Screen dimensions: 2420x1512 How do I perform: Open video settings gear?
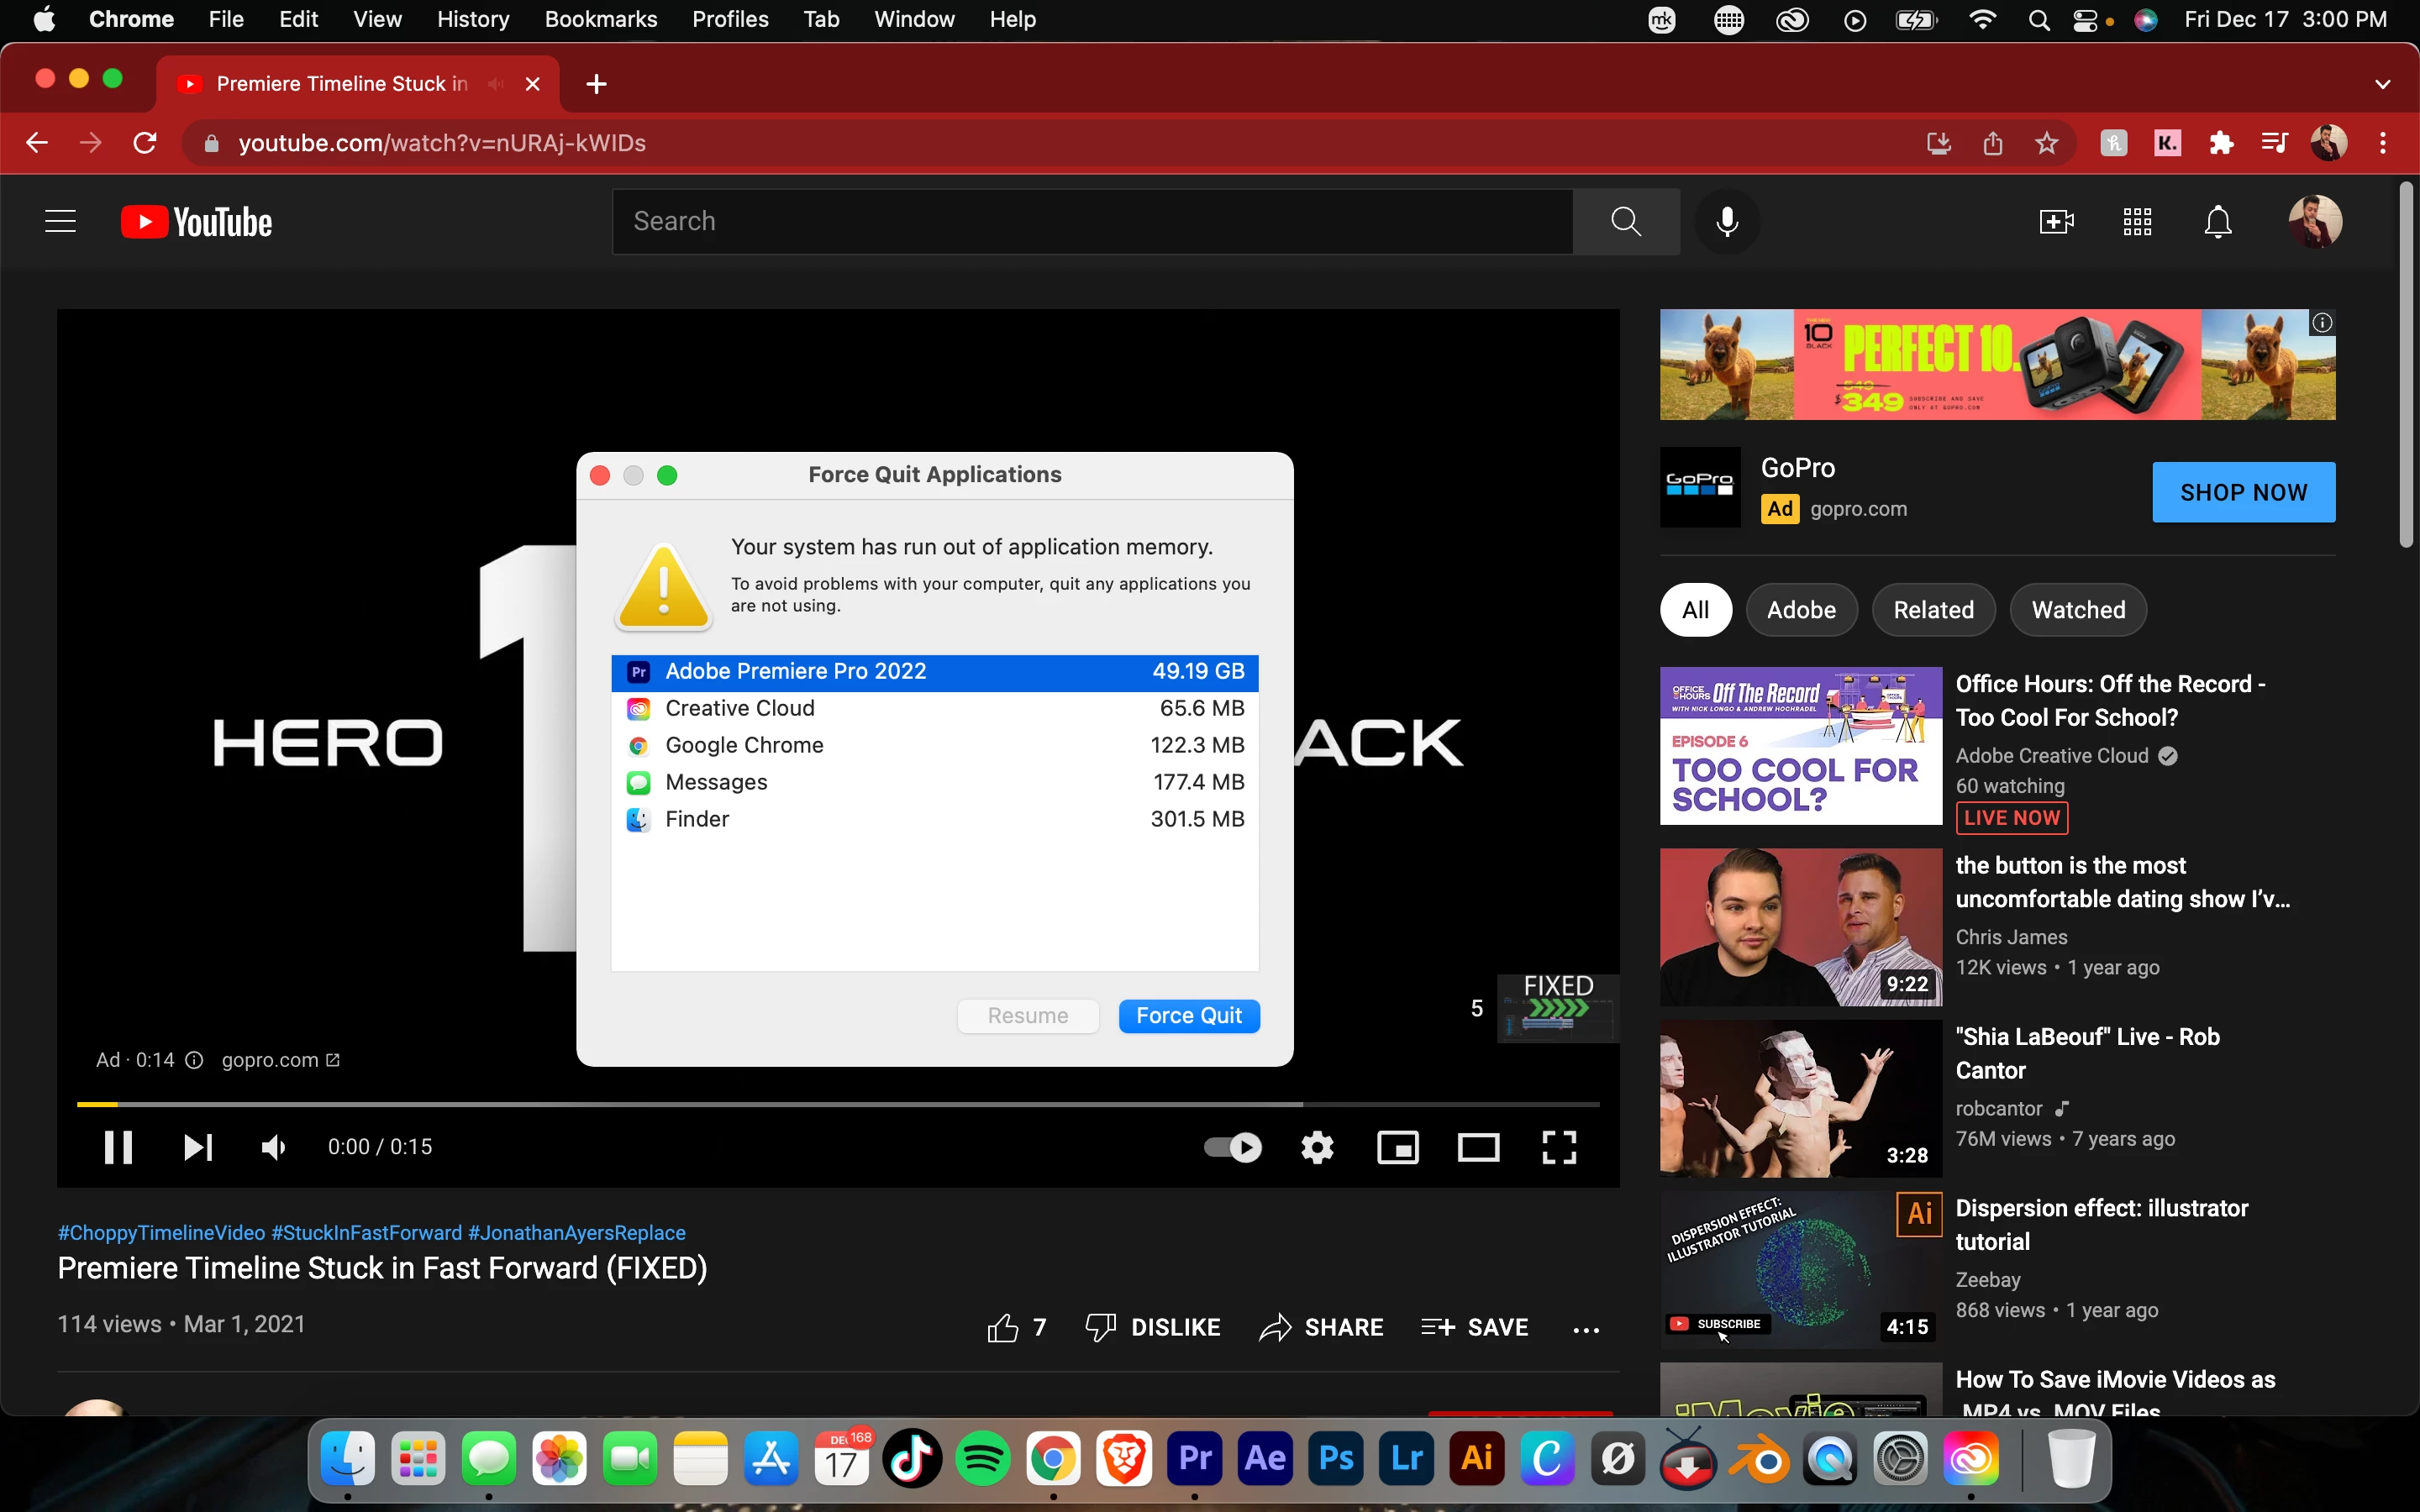[x=1317, y=1147]
